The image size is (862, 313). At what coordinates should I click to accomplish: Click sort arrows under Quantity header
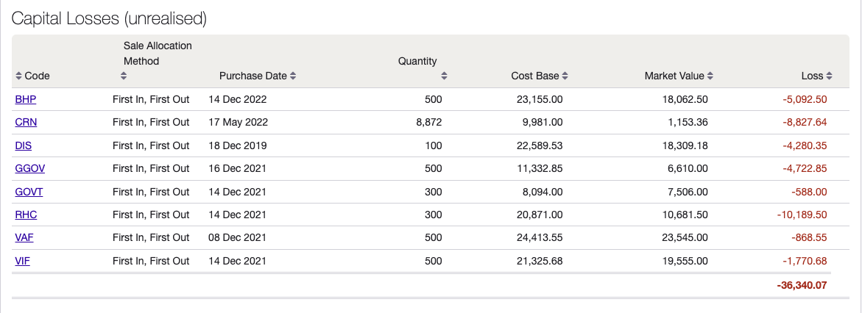(x=444, y=76)
